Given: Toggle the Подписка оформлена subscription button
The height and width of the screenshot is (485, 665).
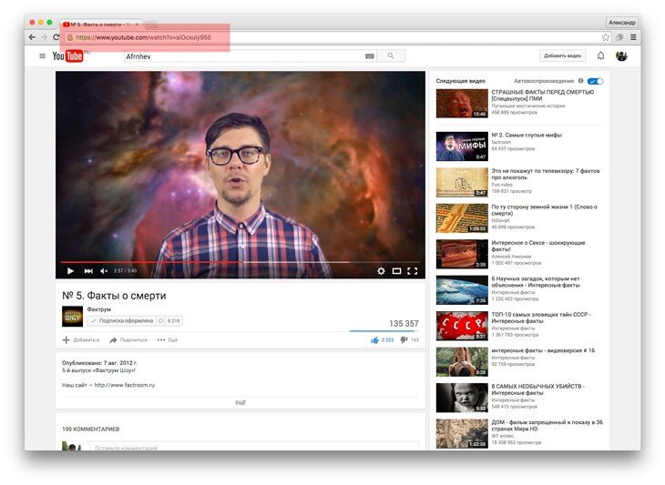Looking at the screenshot, I should pyautogui.click(x=122, y=321).
